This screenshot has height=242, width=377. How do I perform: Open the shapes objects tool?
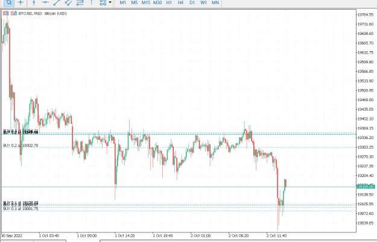103,2
